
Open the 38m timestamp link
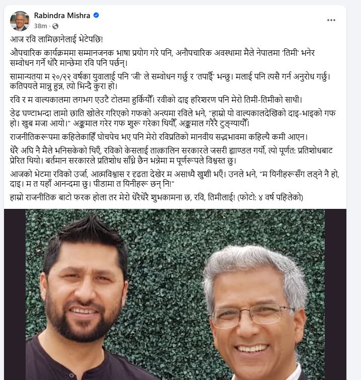(x=40, y=26)
